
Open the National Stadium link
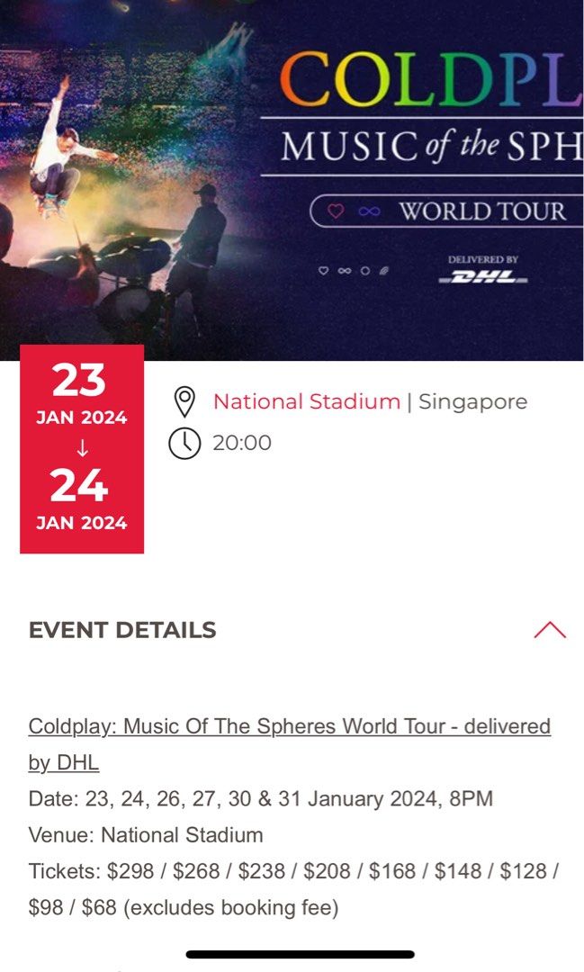click(305, 401)
